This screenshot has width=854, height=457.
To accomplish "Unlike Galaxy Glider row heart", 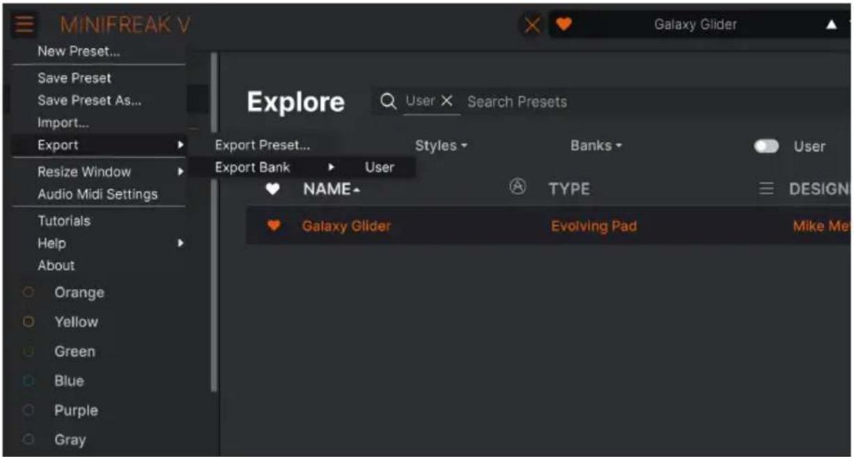I will 274,225.
